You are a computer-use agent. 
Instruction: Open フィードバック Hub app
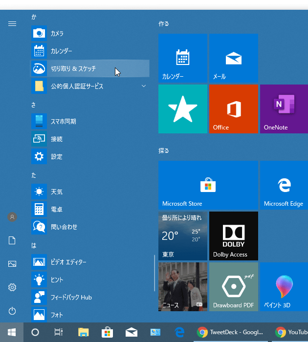coord(90,297)
